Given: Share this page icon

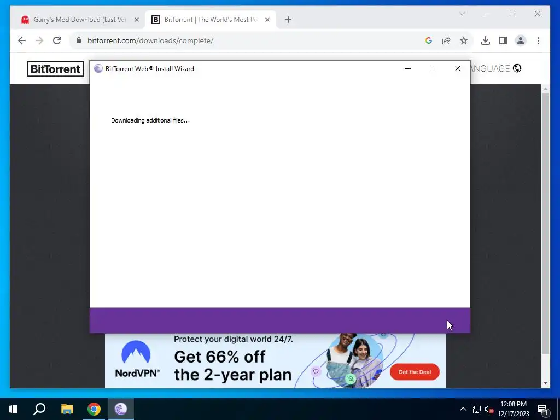Looking at the screenshot, I should 446,40.
